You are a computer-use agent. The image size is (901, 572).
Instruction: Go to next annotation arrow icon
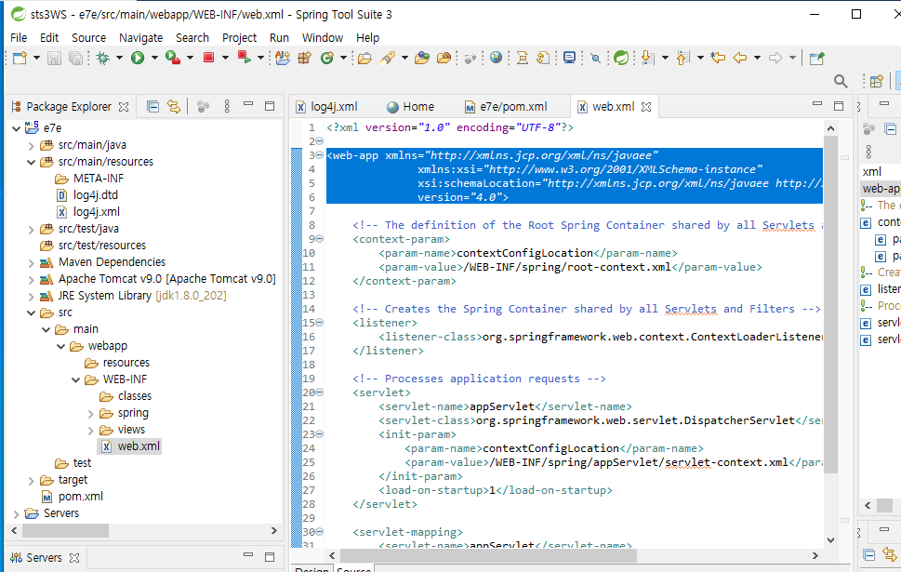click(x=647, y=58)
